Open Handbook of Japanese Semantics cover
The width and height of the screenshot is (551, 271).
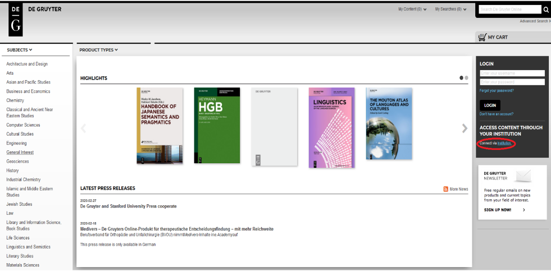(160, 126)
